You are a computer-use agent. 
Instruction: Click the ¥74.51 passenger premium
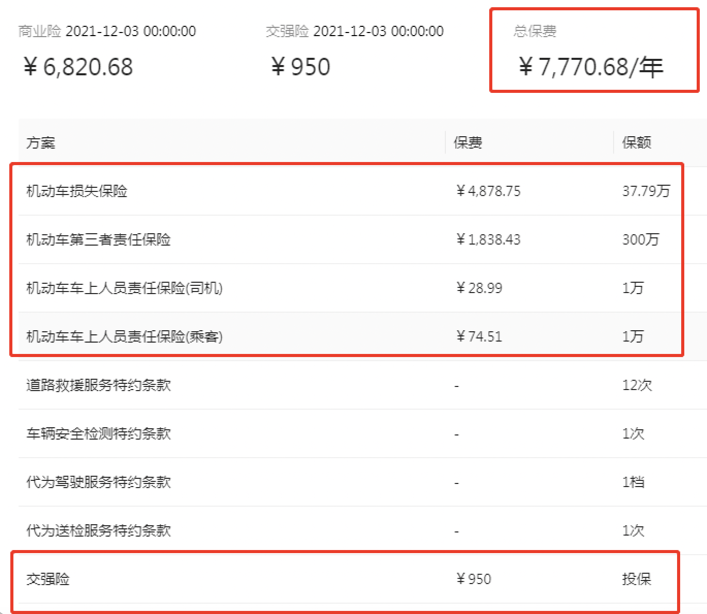coord(479,337)
